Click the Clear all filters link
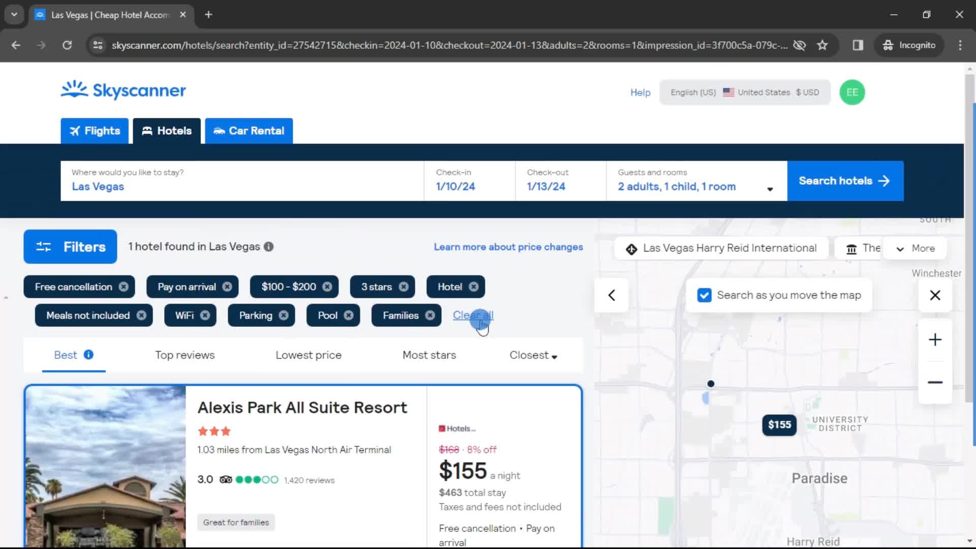This screenshot has height=549, width=976. point(473,315)
